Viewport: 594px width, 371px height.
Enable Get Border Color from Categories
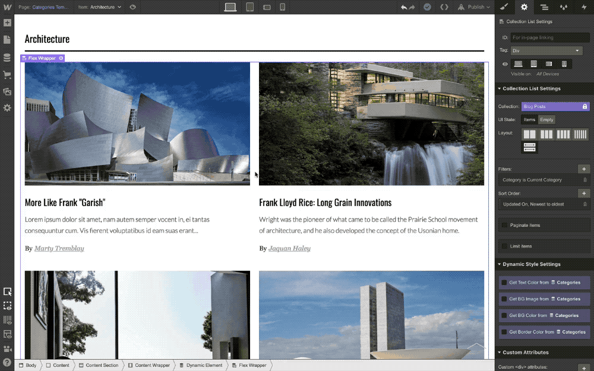pyautogui.click(x=504, y=332)
